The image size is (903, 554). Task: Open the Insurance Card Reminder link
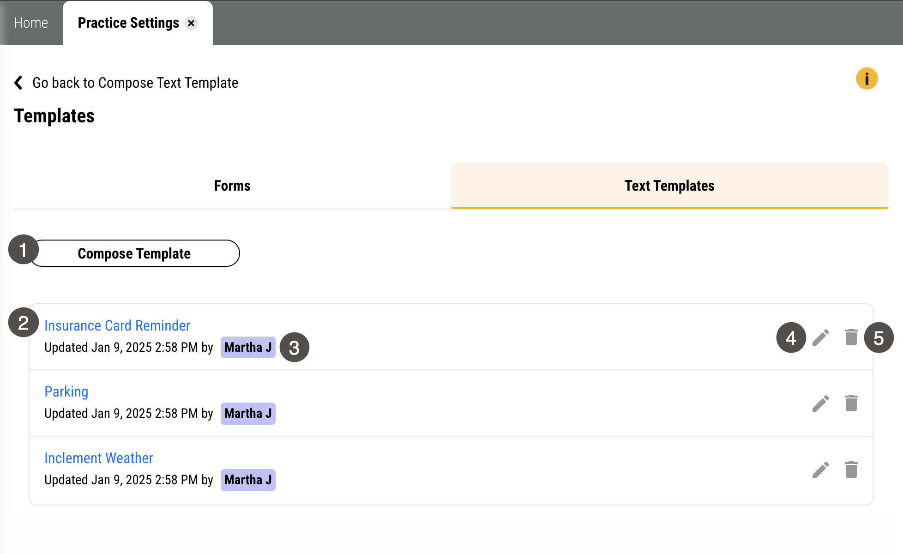click(117, 325)
